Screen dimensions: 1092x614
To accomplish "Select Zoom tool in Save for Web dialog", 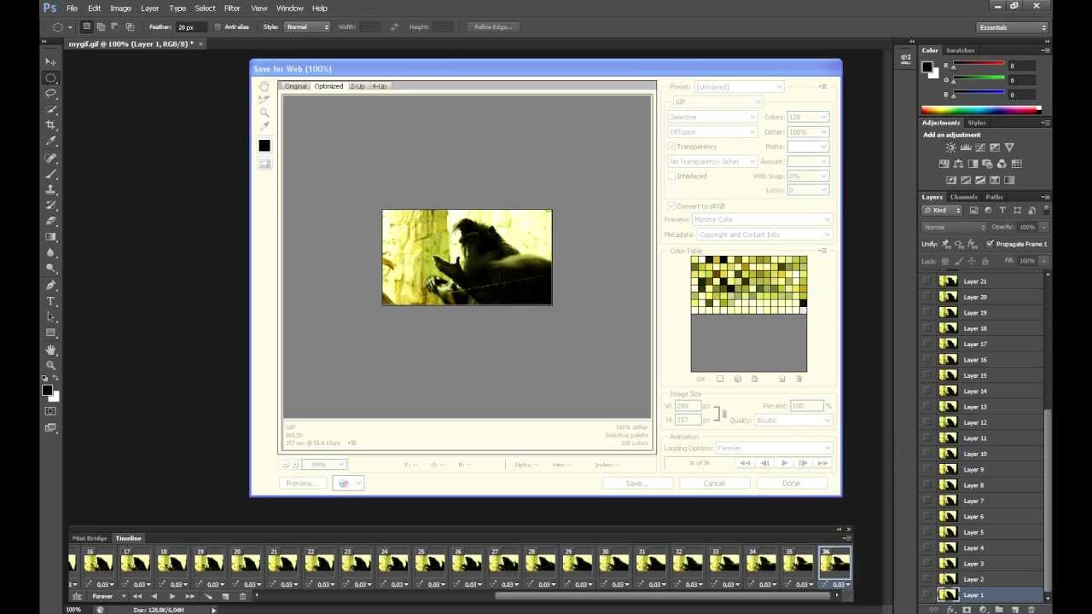I will click(264, 113).
